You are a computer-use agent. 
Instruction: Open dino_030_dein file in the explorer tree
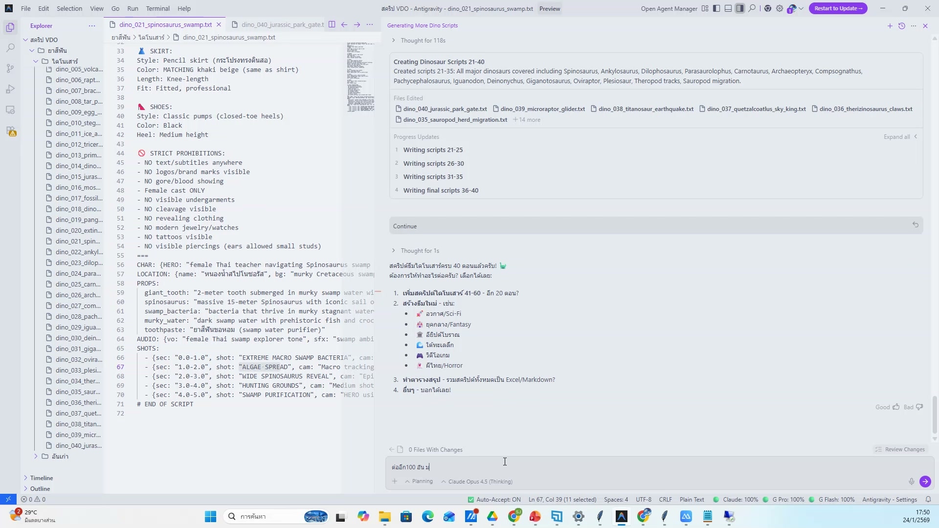78,338
